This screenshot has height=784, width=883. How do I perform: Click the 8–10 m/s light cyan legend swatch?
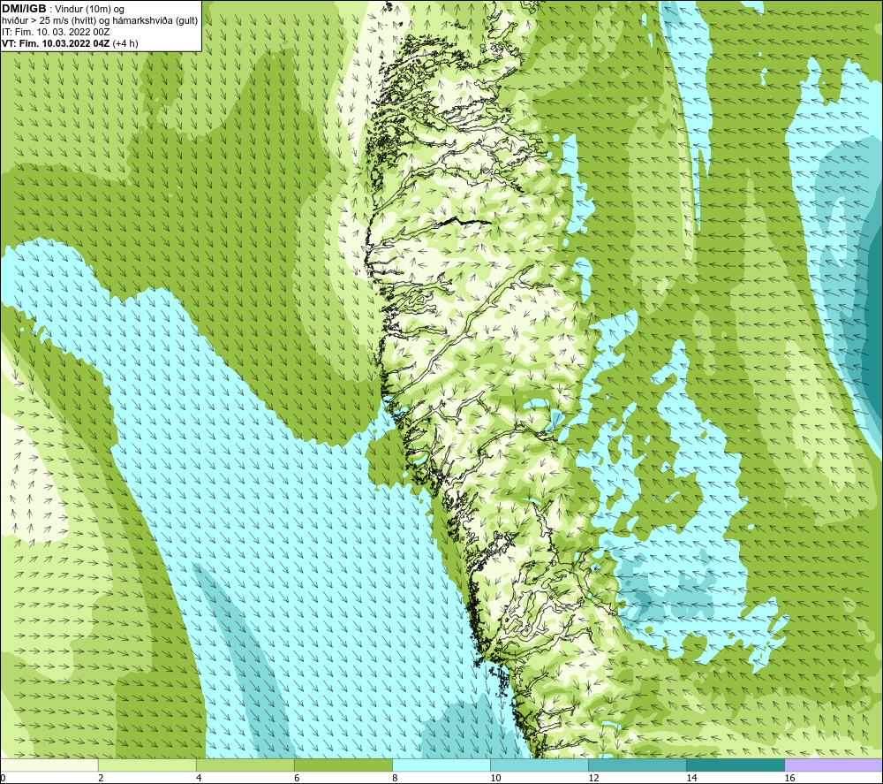click(441, 765)
